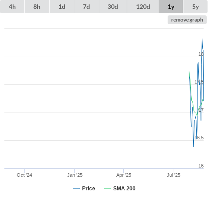Viewport: 208px width, 200px height.
Task: Show the 5y time range
Action: [x=195, y=7]
